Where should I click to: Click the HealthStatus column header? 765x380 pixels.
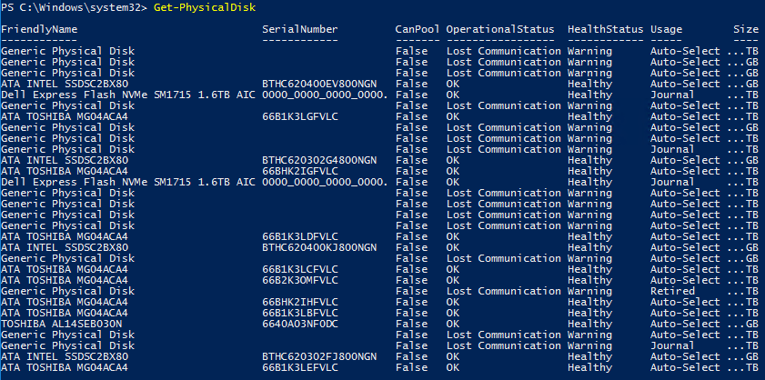[606, 29]
